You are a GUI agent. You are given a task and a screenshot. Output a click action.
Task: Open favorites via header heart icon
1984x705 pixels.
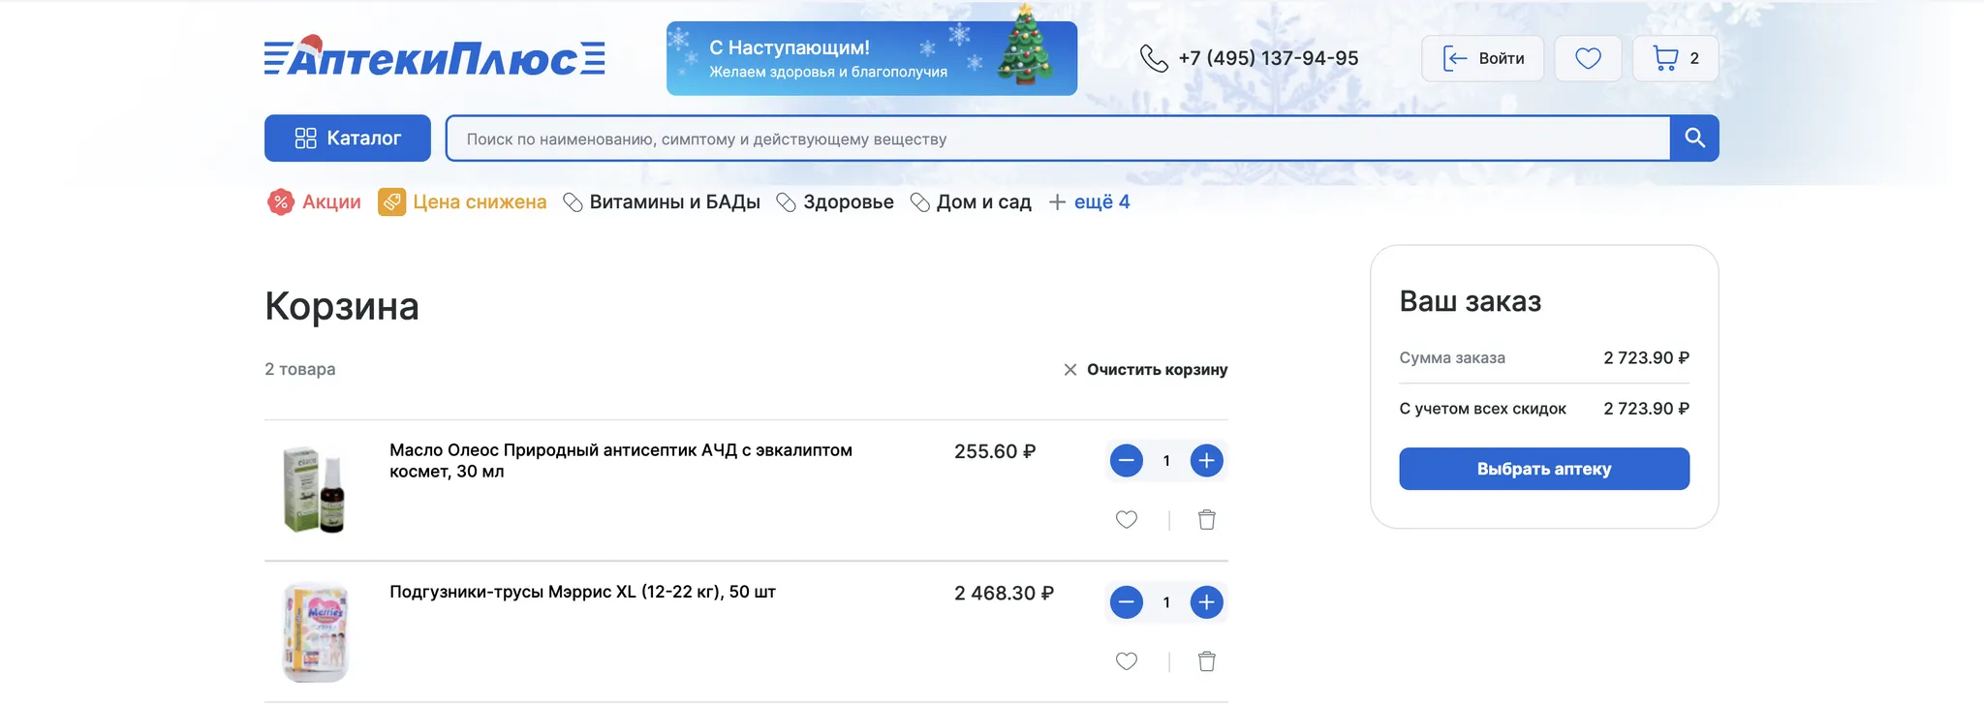[1588, 58]
